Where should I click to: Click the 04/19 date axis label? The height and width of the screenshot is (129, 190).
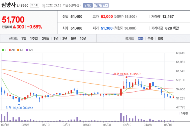click(127, 125)
